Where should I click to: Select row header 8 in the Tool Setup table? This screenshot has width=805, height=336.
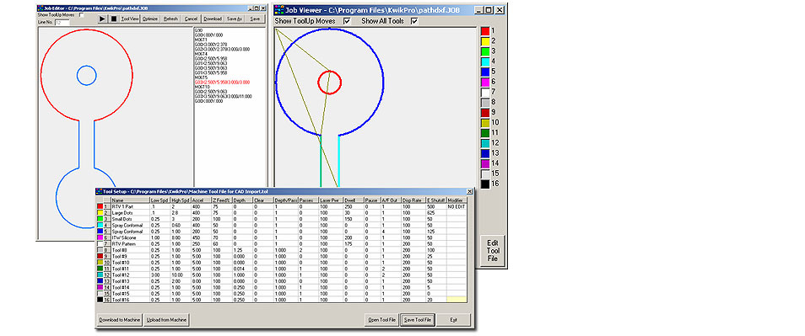pyautogui.click(x=107, y=249)
